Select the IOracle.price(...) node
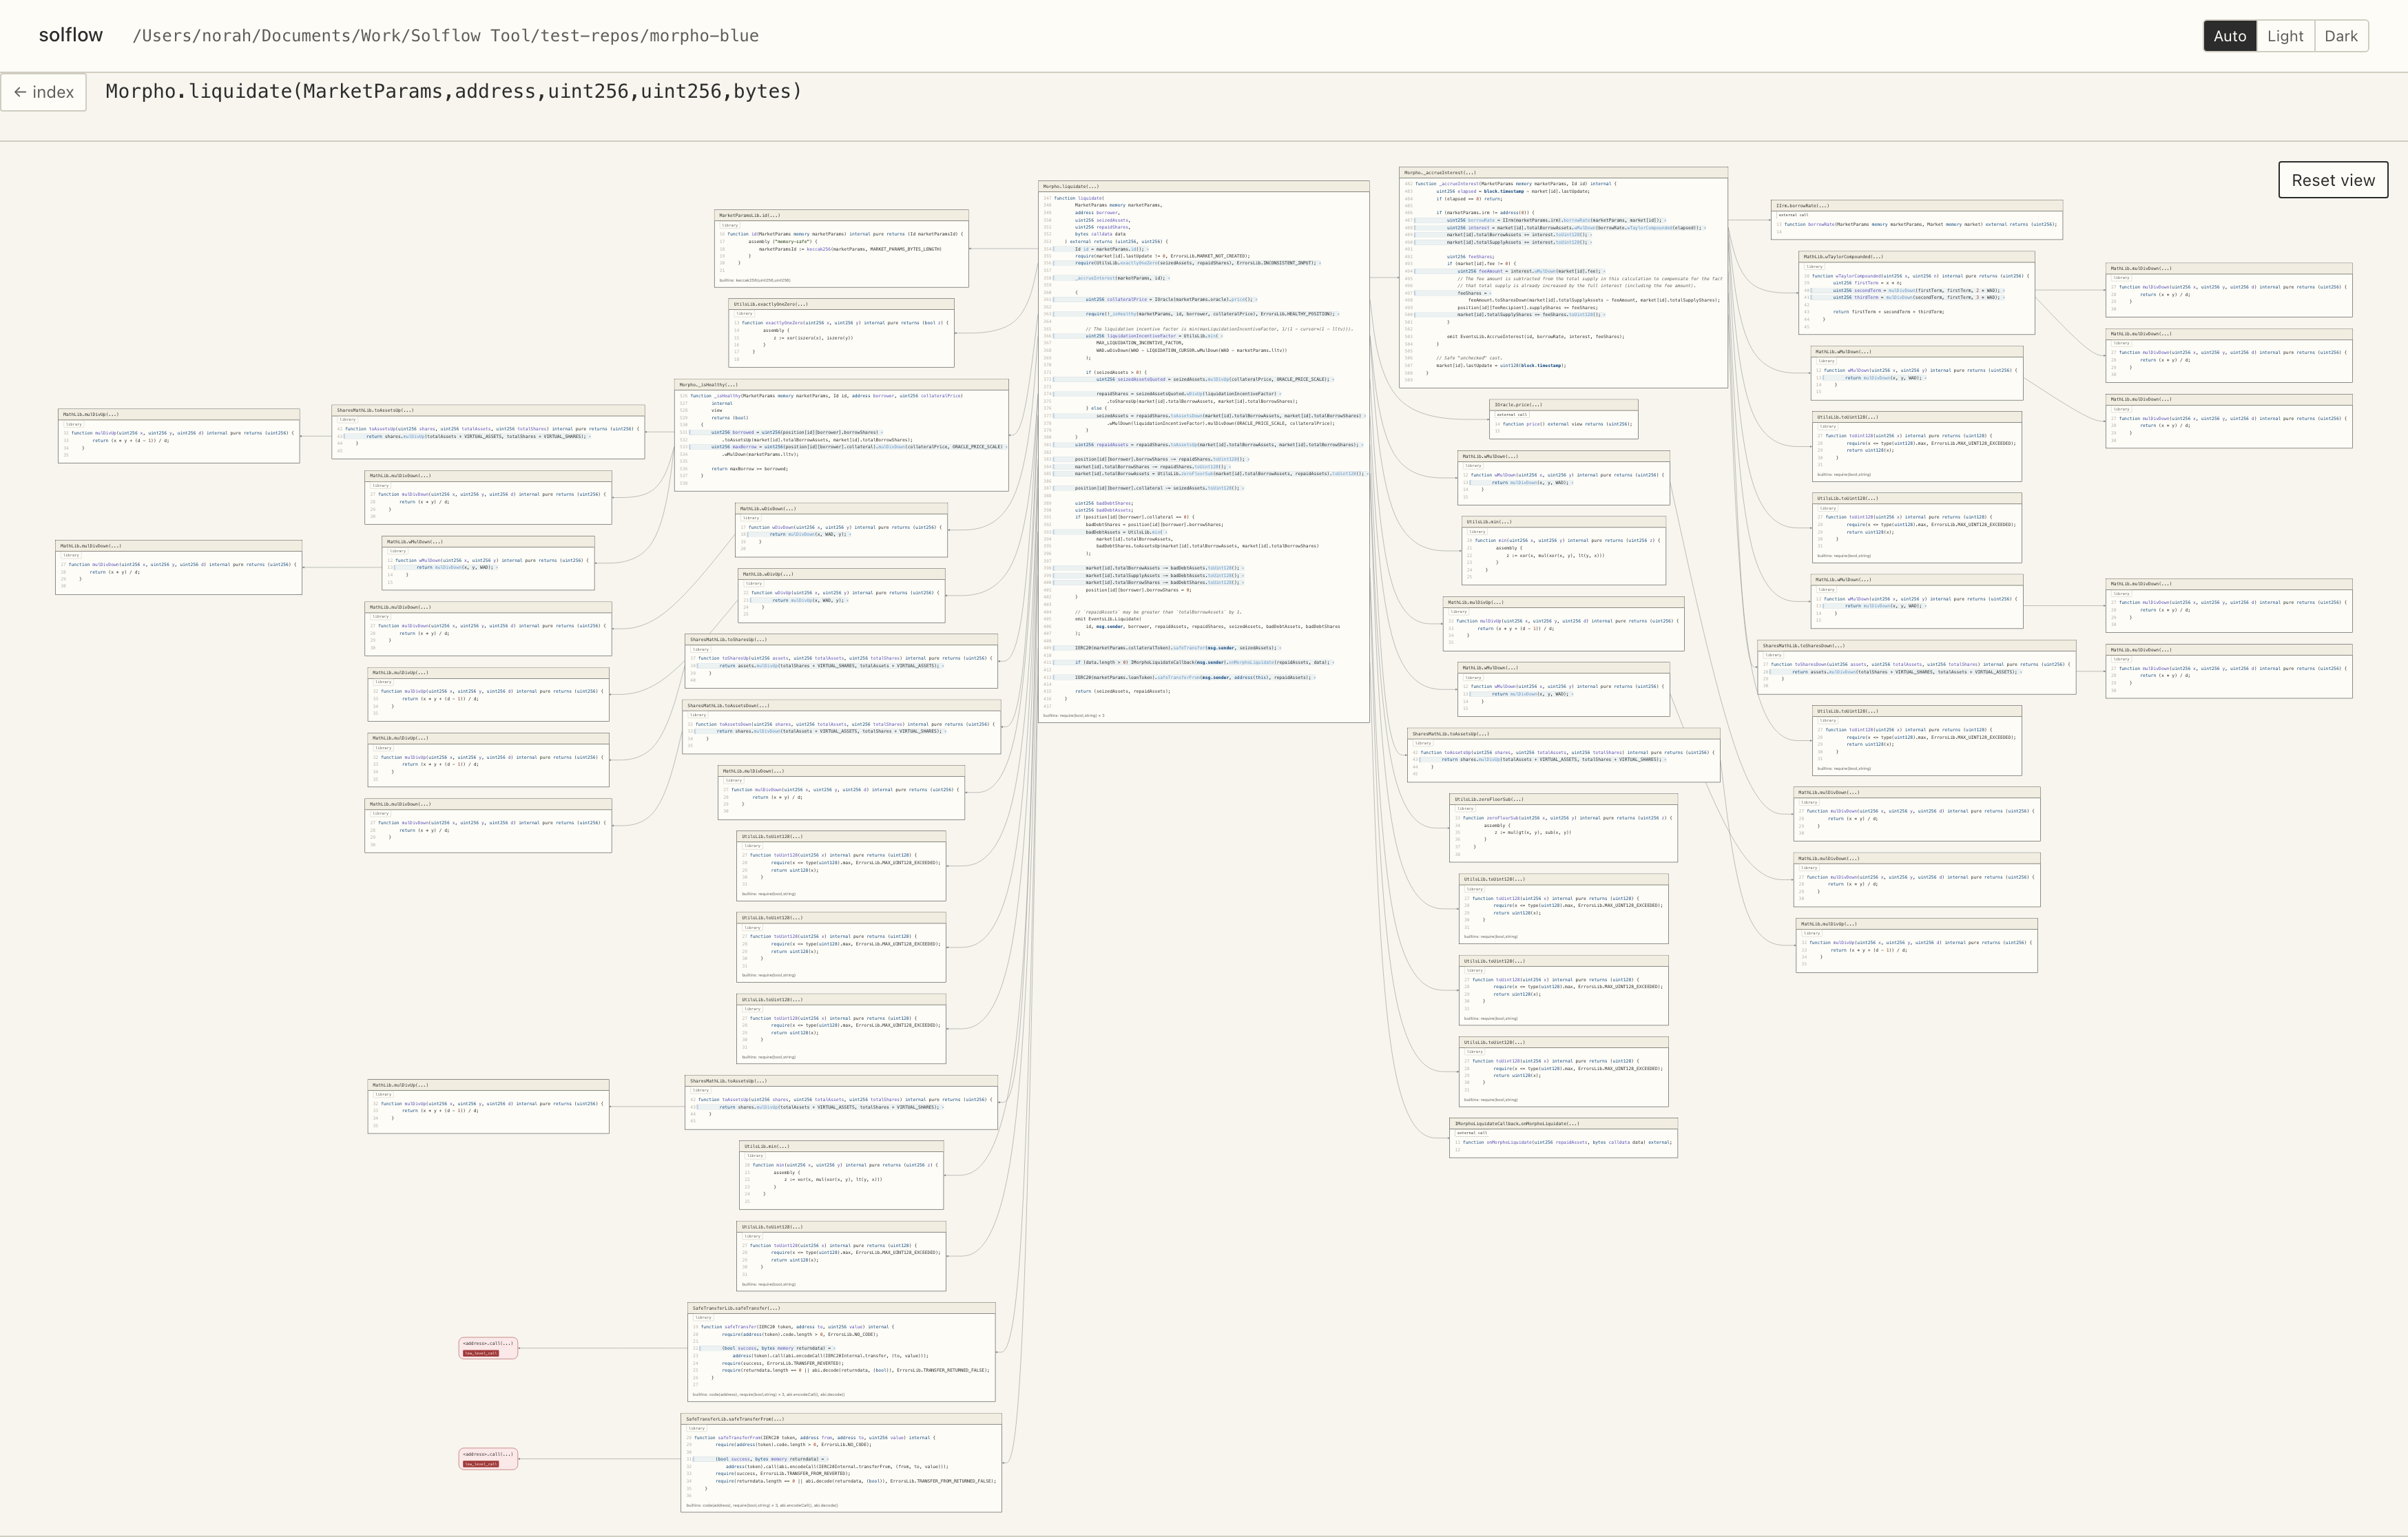This screenshot has height=1537, width=2408. [1564, 419]
